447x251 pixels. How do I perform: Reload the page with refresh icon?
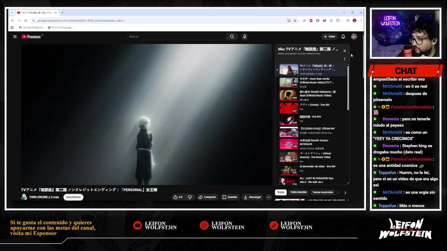26,21
